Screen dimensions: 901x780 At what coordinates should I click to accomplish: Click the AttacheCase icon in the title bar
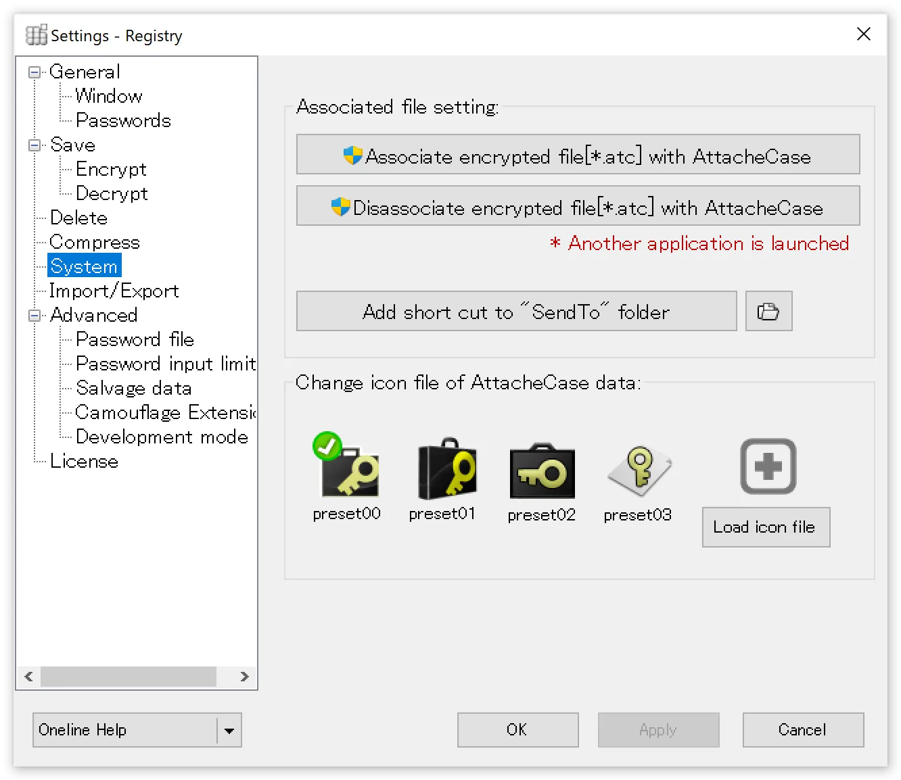tap(35, 34)
